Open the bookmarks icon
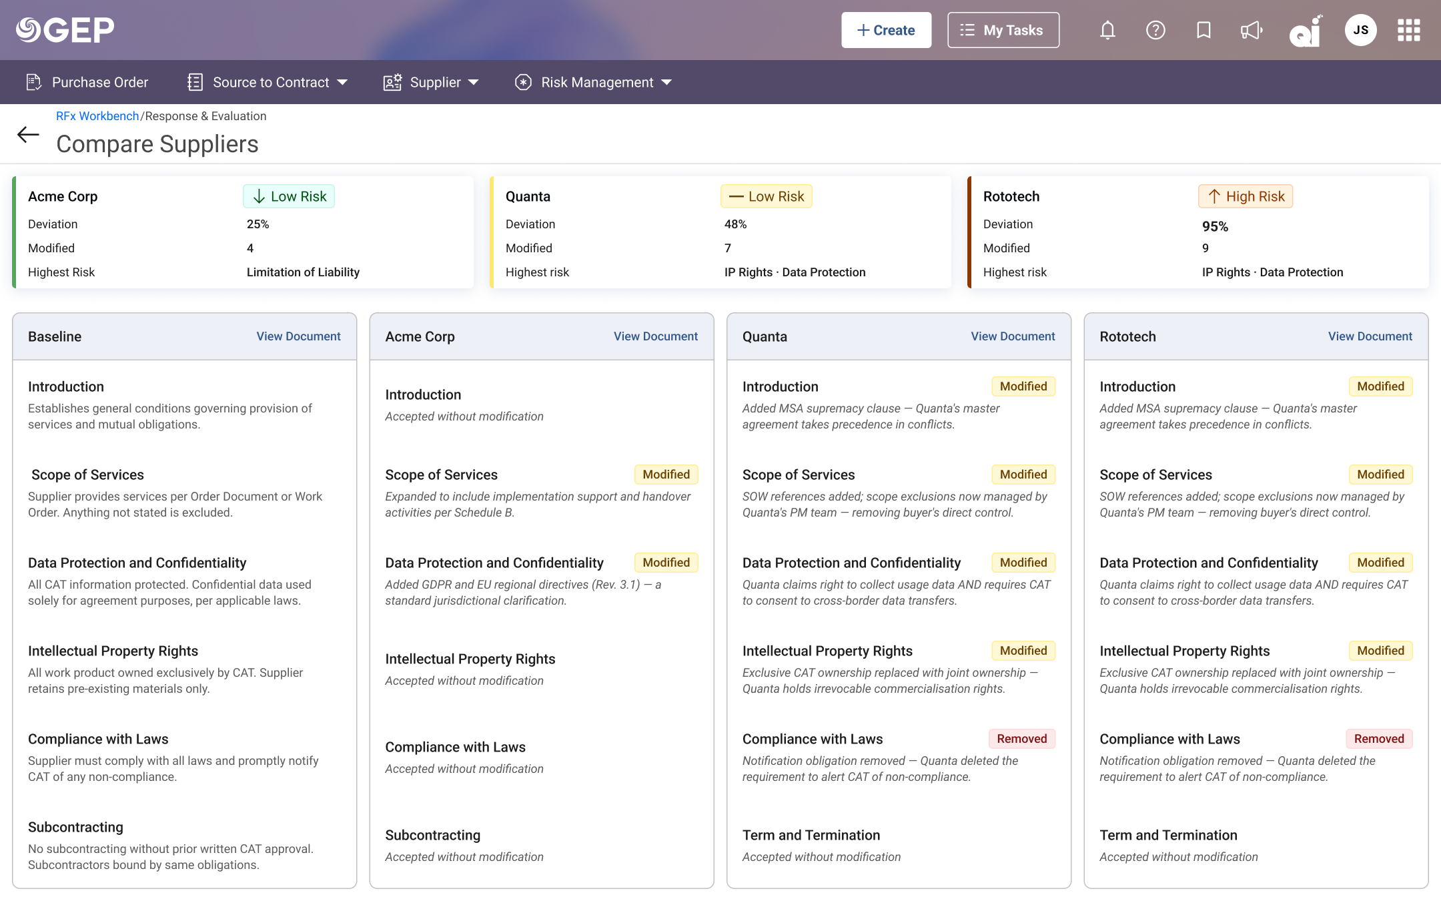Viewport: 1441px width, 901px height. 1204,30
